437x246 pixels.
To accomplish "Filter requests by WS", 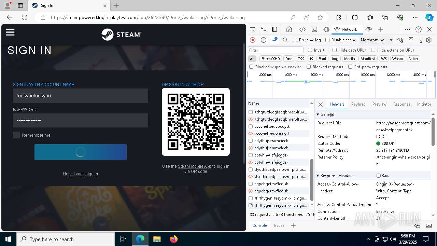I will (x=384, y=59).
